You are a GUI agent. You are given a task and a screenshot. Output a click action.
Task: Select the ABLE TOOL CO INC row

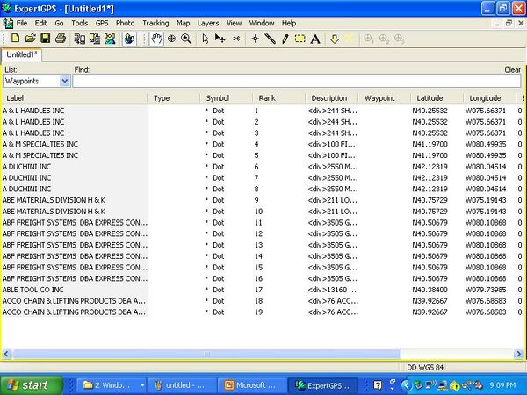point(263,290)
